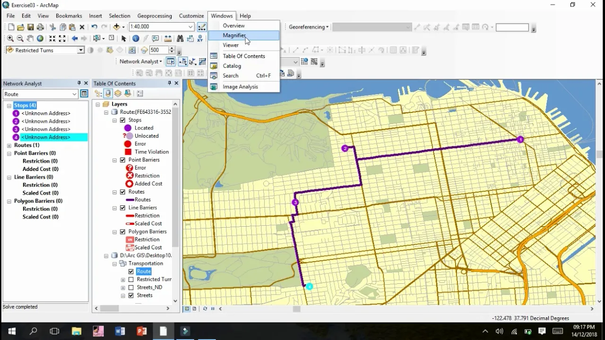This screenshot has height=340, width=605.
Task: Select Overview from the Windows menu
Action: [x=244, y=25]
